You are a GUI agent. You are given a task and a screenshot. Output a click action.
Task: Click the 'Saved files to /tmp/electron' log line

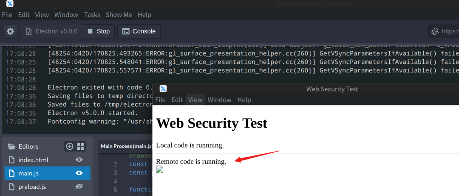[100, 105]
